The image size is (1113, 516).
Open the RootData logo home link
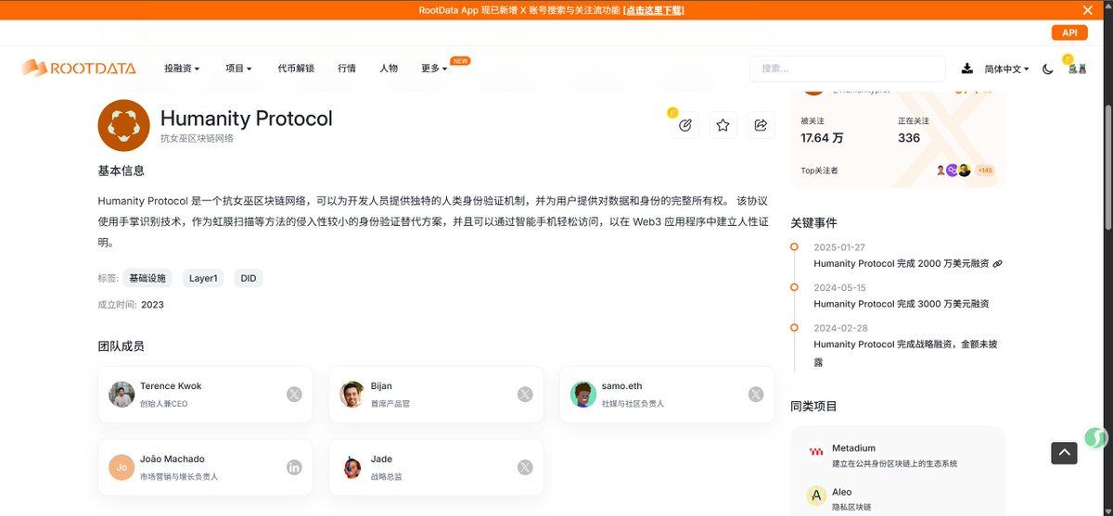tap(79, 68)
